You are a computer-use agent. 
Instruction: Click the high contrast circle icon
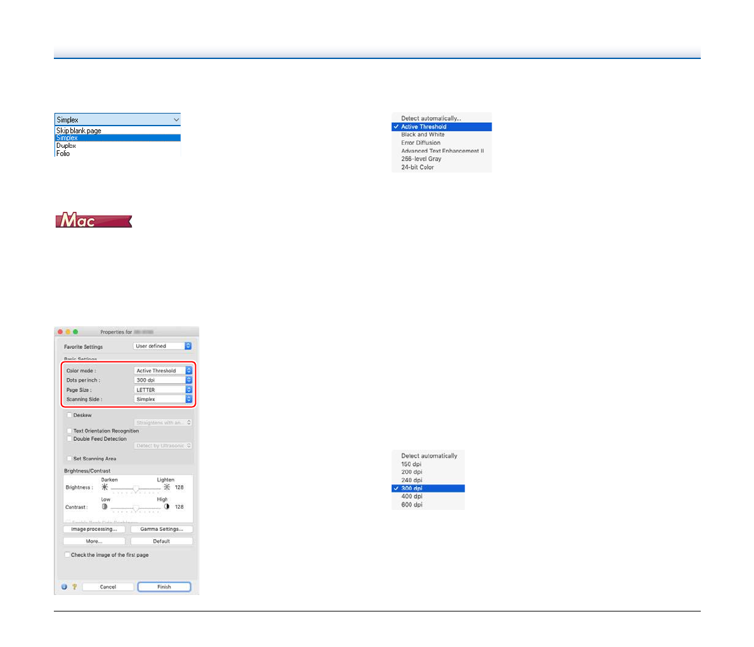click(167, 507)
